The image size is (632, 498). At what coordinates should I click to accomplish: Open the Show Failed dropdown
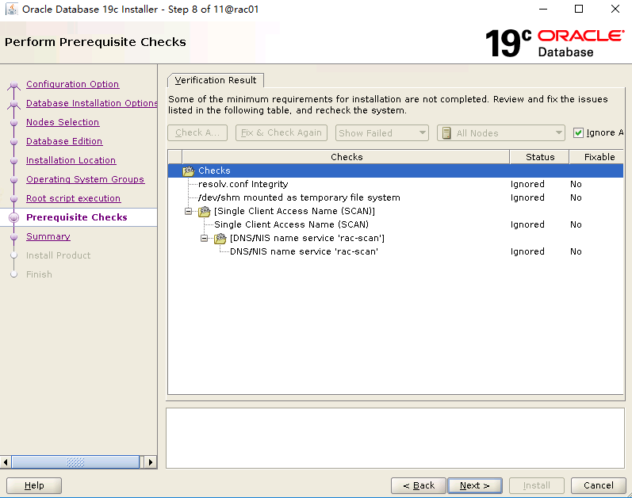tap(381, 133)
